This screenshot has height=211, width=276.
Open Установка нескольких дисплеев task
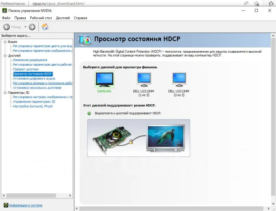click(37, 88)
